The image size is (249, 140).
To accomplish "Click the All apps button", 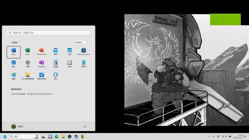I will tap(80, 43).
